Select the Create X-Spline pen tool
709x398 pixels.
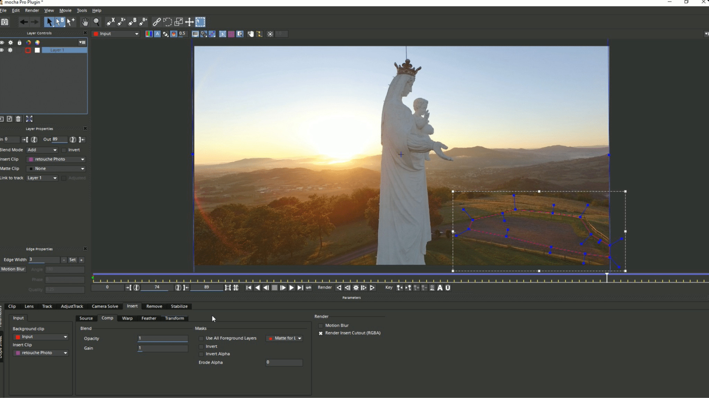[110, 22]
